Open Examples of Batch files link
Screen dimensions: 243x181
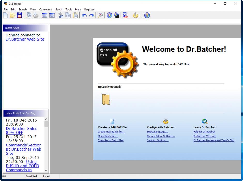click(111, 140)
